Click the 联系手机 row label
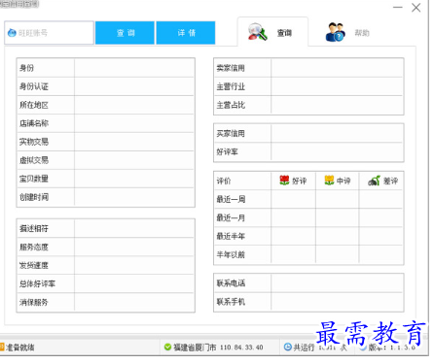This screenshot has height=364, width=434. tap(231, 302)
